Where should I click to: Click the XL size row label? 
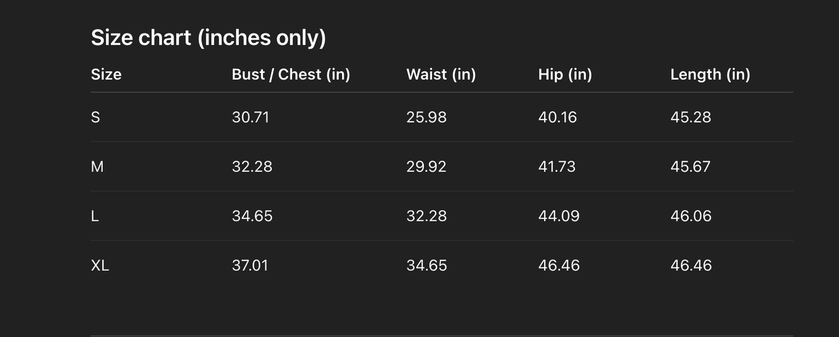pyautogui.click(x=100, y=265)
